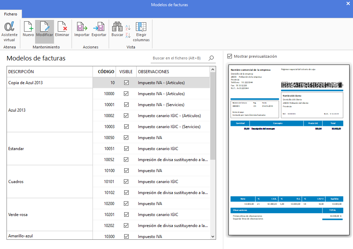Click the vertical scrollbar thumb

click(213, 116)
